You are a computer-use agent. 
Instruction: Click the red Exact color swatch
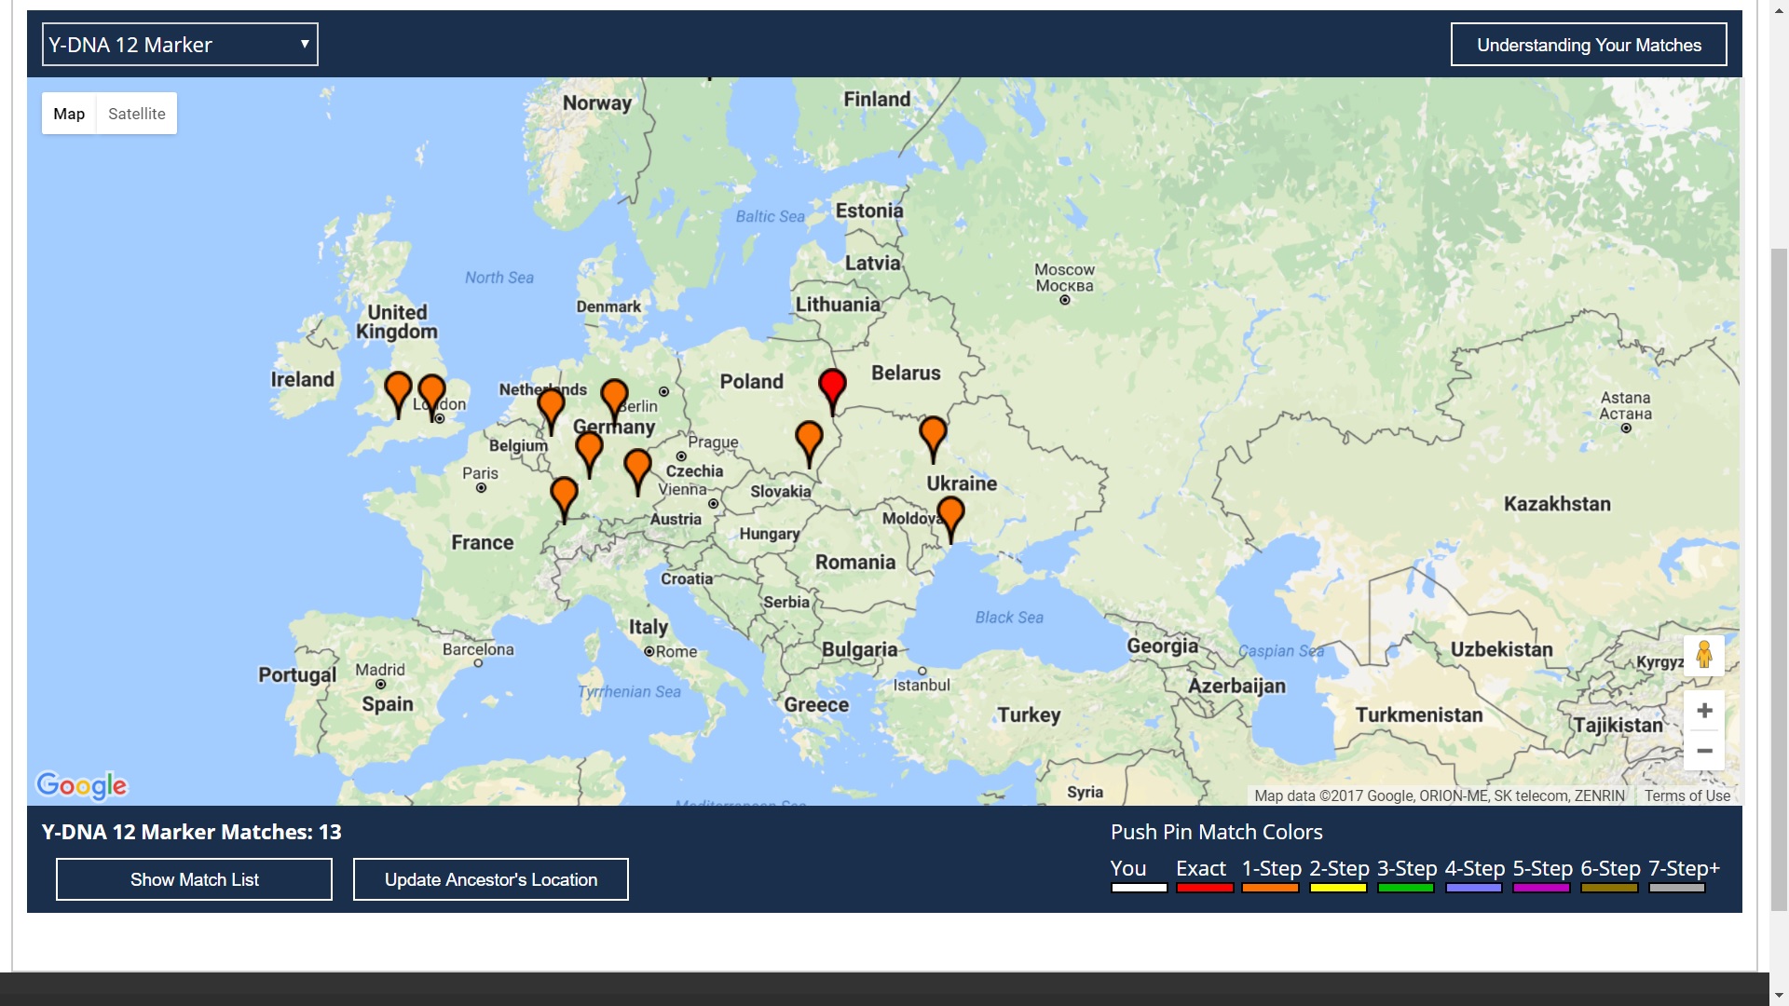[1205, 888]
